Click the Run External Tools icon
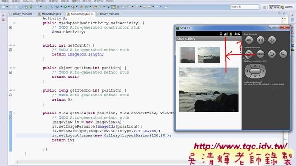The image size is (296, 166). click(73, 7)
